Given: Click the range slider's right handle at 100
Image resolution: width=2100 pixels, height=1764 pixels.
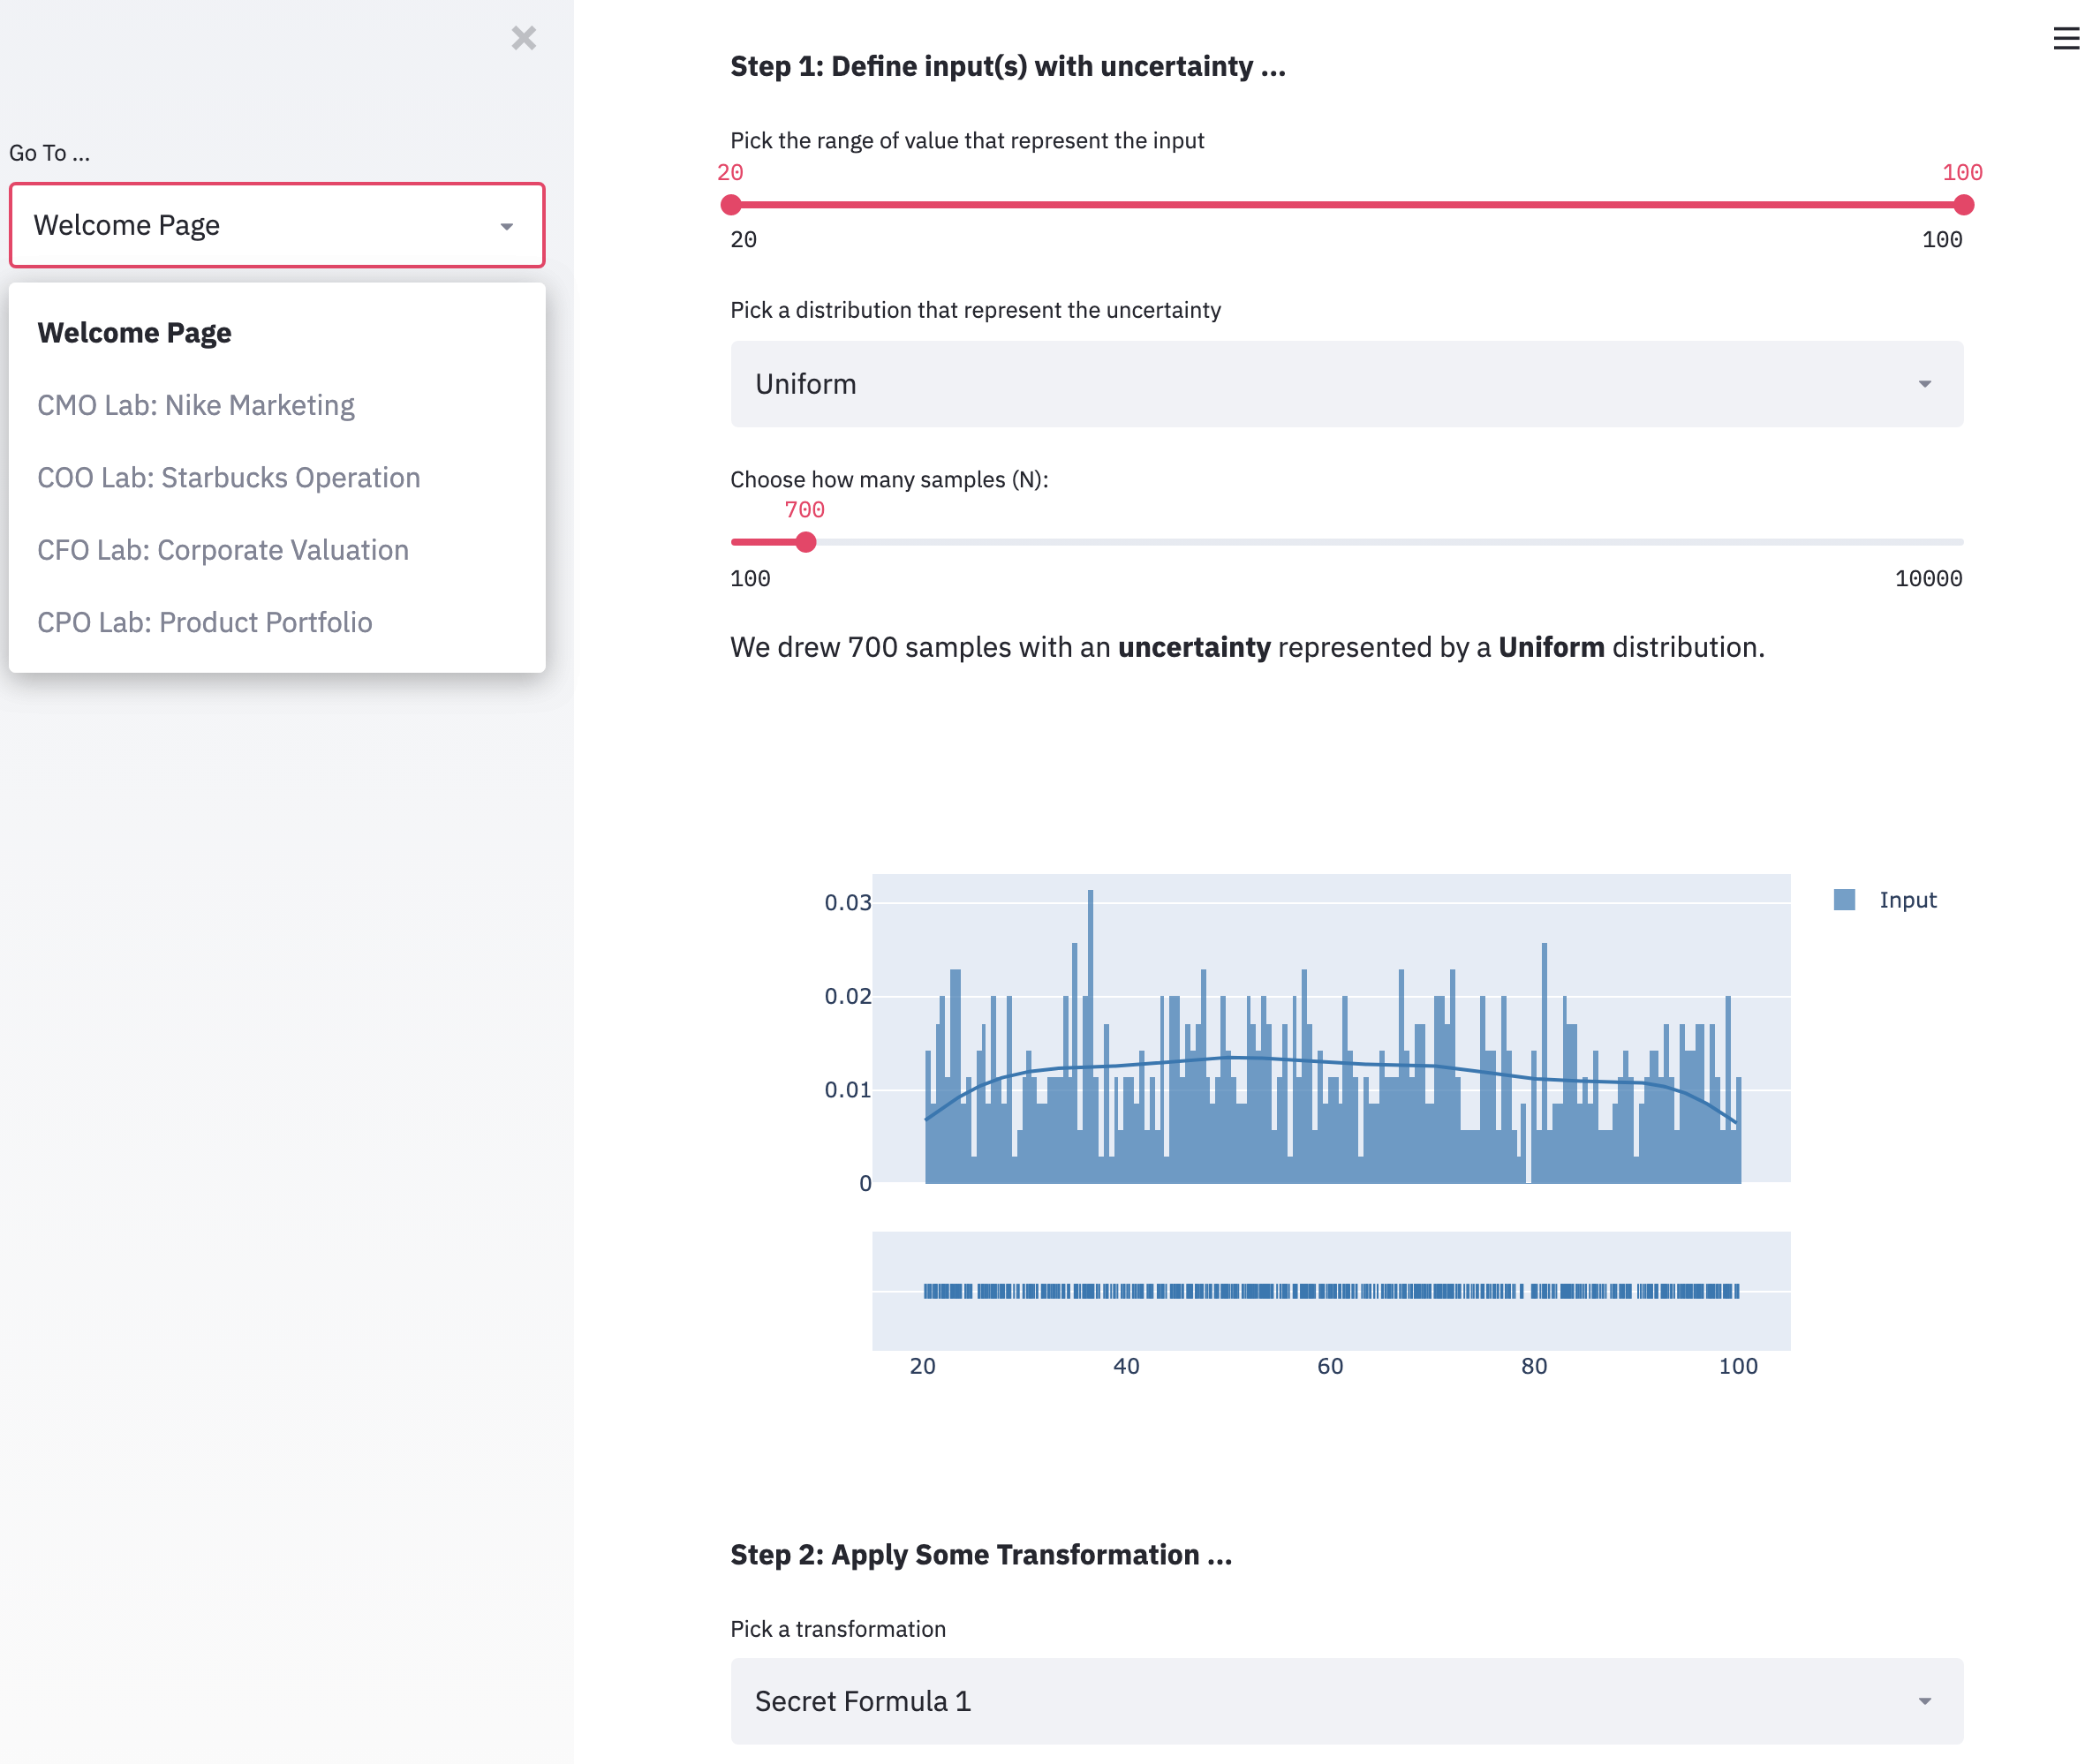Looking at the screenshot, I should 1963,205.
